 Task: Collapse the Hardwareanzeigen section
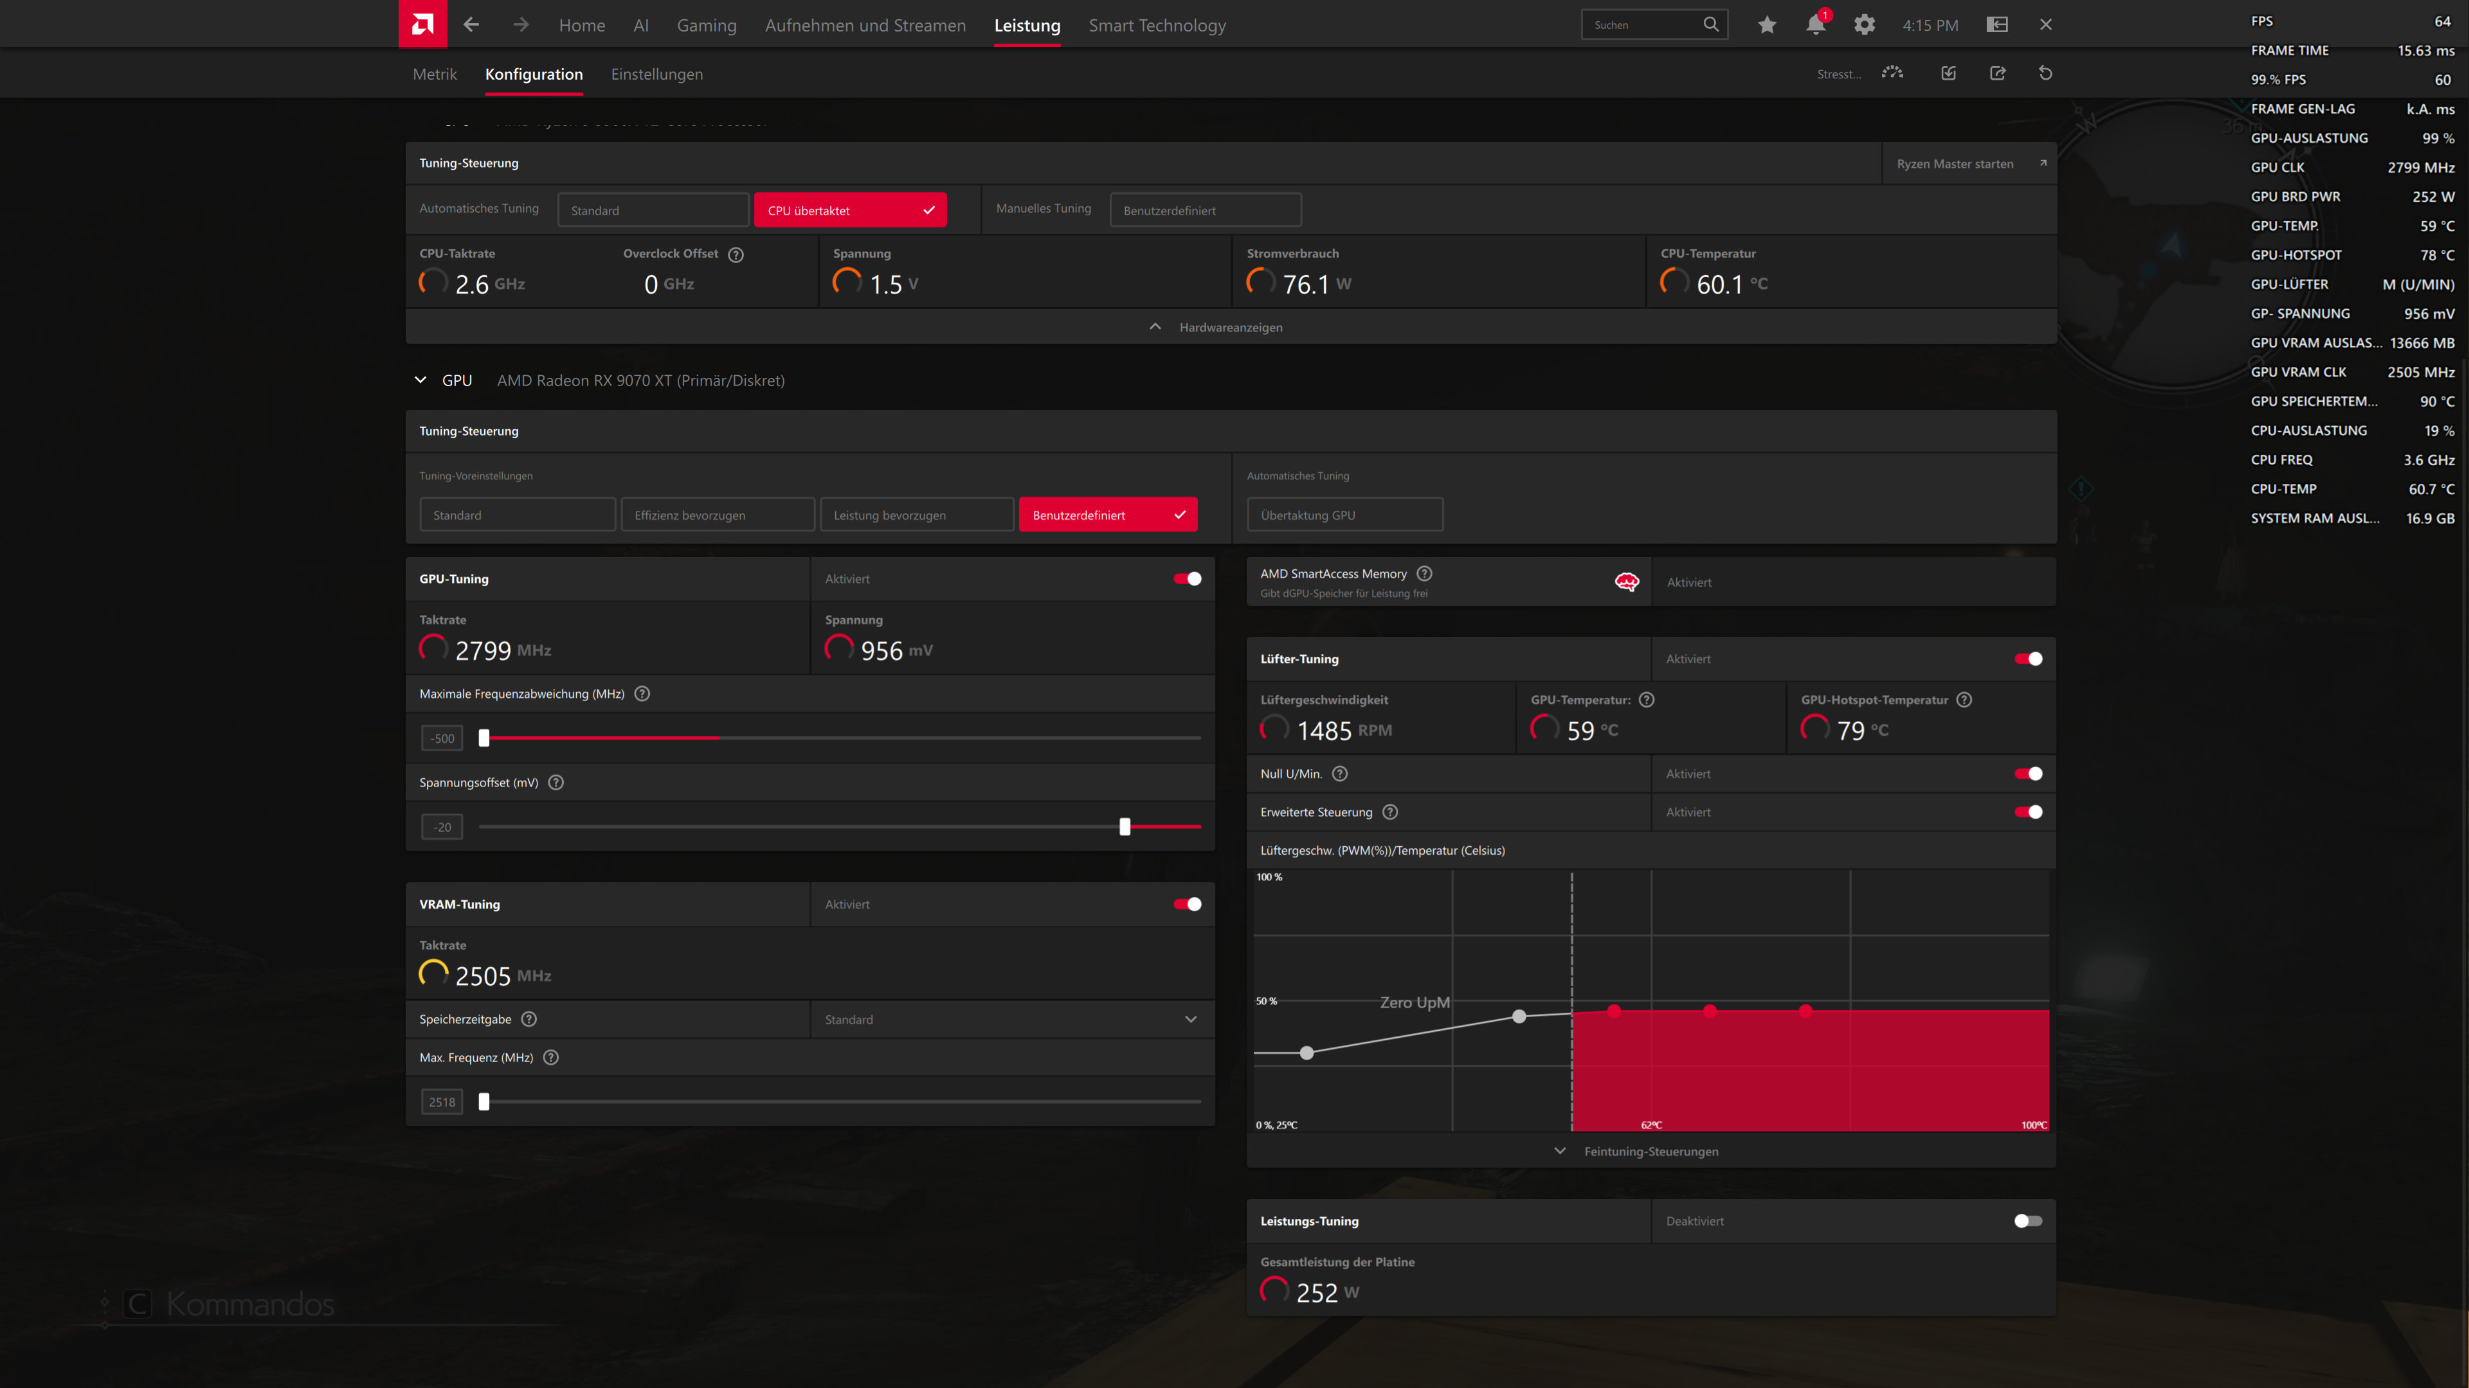(1154, 326)
